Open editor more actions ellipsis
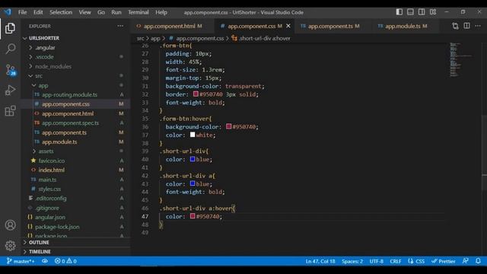Viewport: 487px width, 274px height. tap(478, 26)
